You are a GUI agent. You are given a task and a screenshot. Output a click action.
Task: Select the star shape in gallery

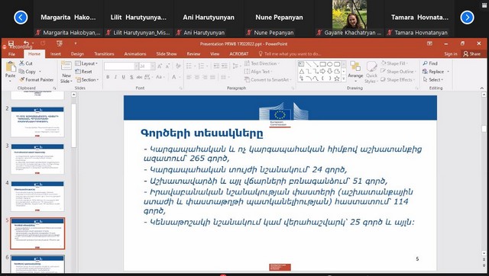click(337, 79)
